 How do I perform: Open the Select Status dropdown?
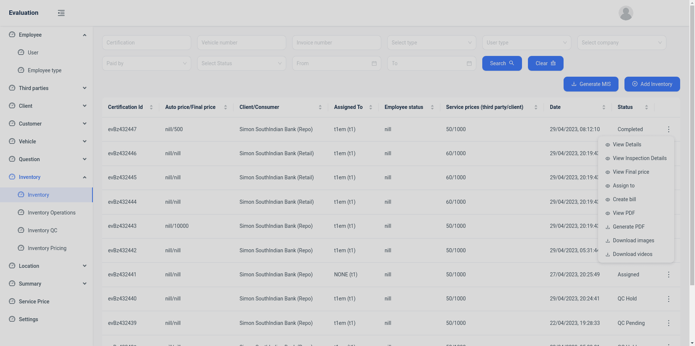point(242,63)
